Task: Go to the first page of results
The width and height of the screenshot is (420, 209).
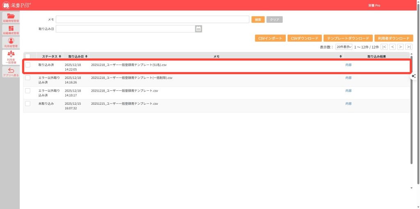Action: 384,47
